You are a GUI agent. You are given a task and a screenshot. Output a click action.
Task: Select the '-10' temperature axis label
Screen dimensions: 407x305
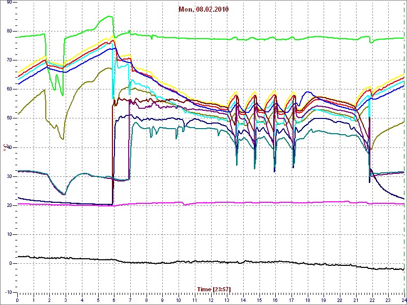pyautogui.click(x=8, y=292)
